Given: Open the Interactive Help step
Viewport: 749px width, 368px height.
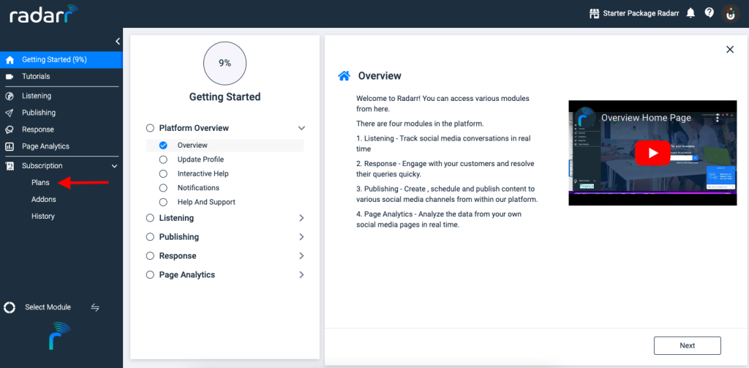Looking at the screenshot, I should point(203,173).
